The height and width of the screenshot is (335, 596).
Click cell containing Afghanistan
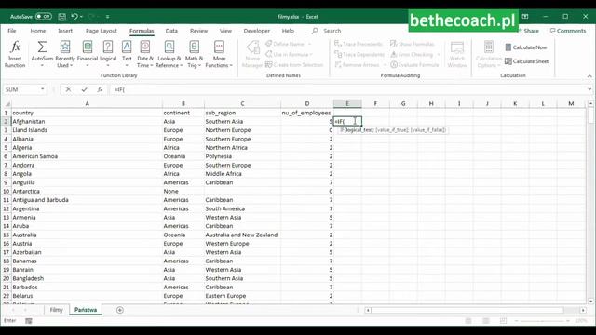[87, 122]
